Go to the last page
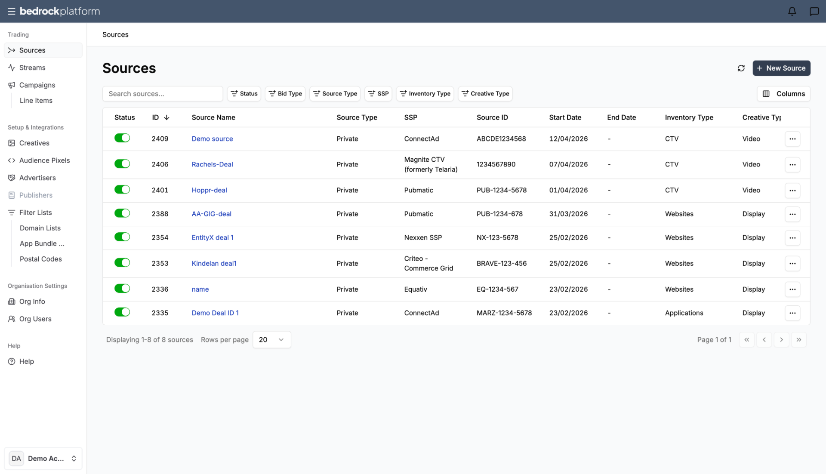This screenshot has height=474, width=826. click(799, 340)
